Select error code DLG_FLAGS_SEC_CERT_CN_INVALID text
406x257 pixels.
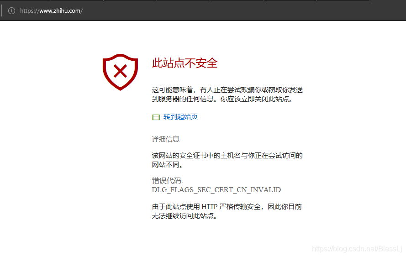click(x=216, y=190)
